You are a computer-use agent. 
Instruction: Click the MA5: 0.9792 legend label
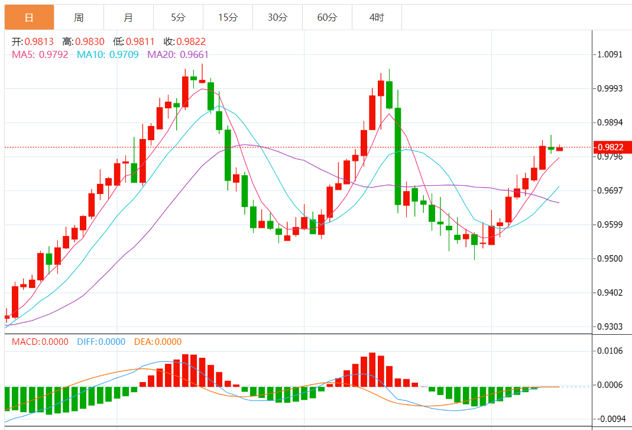click(40, 54)
